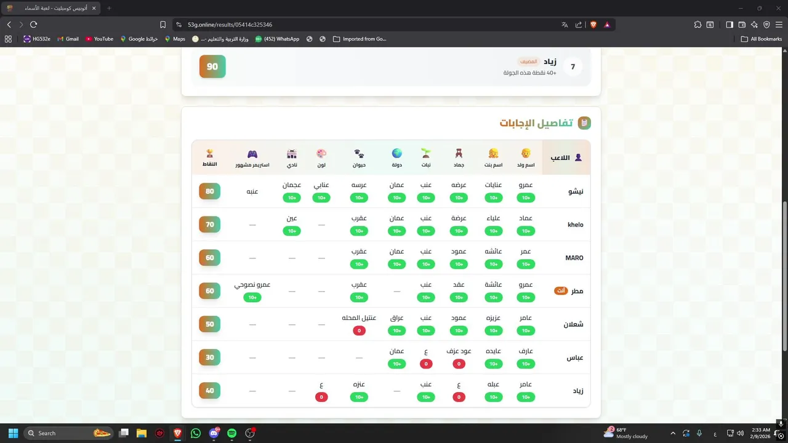Viewport: 788px width, 443px height.
Task: Open the (452) WhatsApp bookmark
Action: pyautogui.click(x=277, y=39)
